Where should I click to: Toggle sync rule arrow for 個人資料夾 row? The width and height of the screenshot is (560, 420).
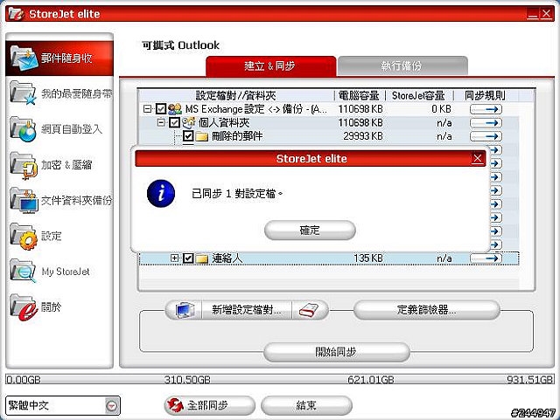coord(486,122)
